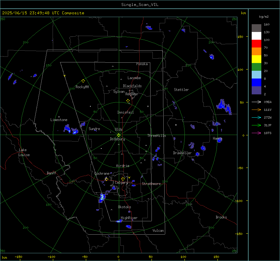Viewport: 280px width, 261px height.
Task: Click the storm cell southwest of Calgary
Action: point(102,198)
